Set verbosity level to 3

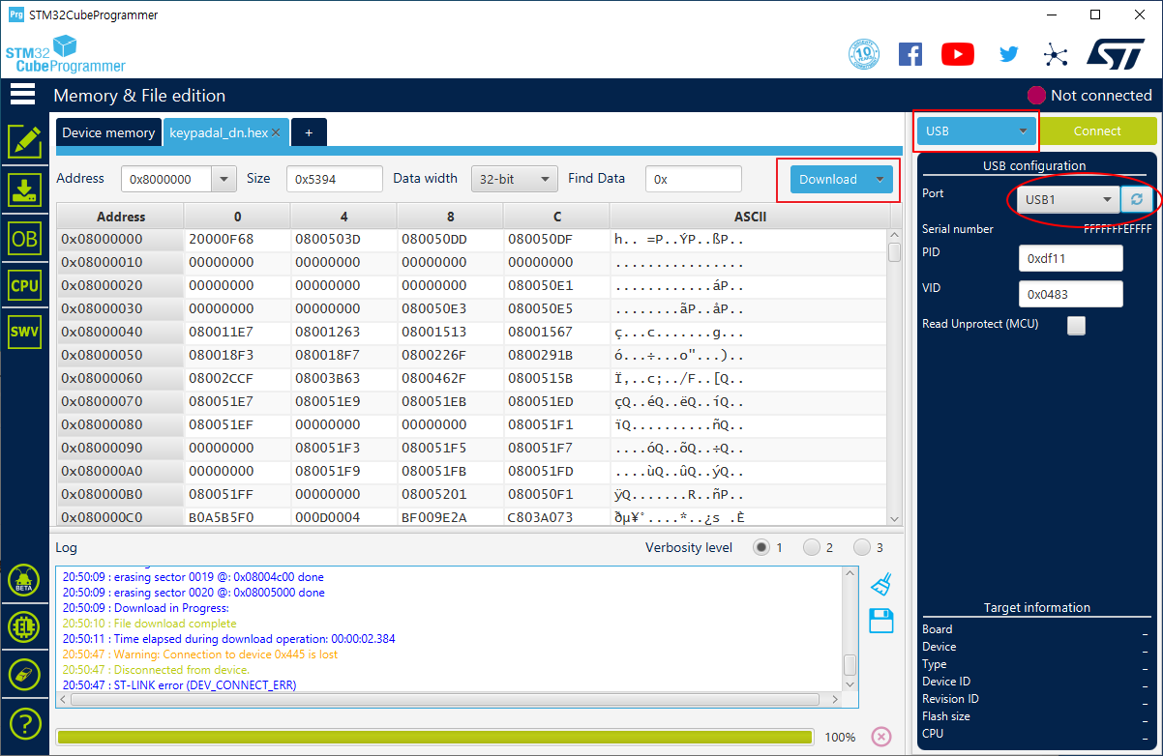click(x=862, y=547)
